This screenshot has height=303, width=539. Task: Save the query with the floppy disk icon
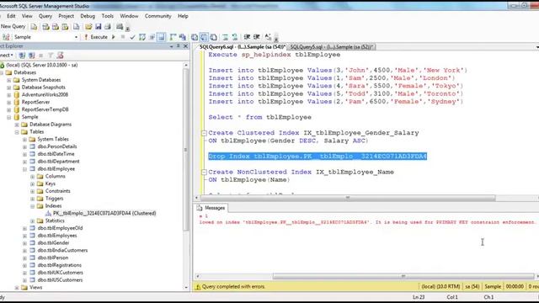click(99, 26)
